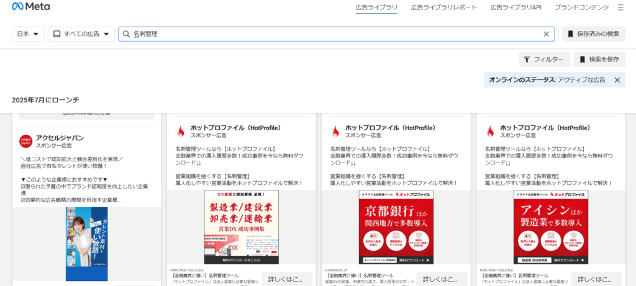The image size is (636, 286).
Task: Open the 京都銀行 ad image
Action: point(396,227)
